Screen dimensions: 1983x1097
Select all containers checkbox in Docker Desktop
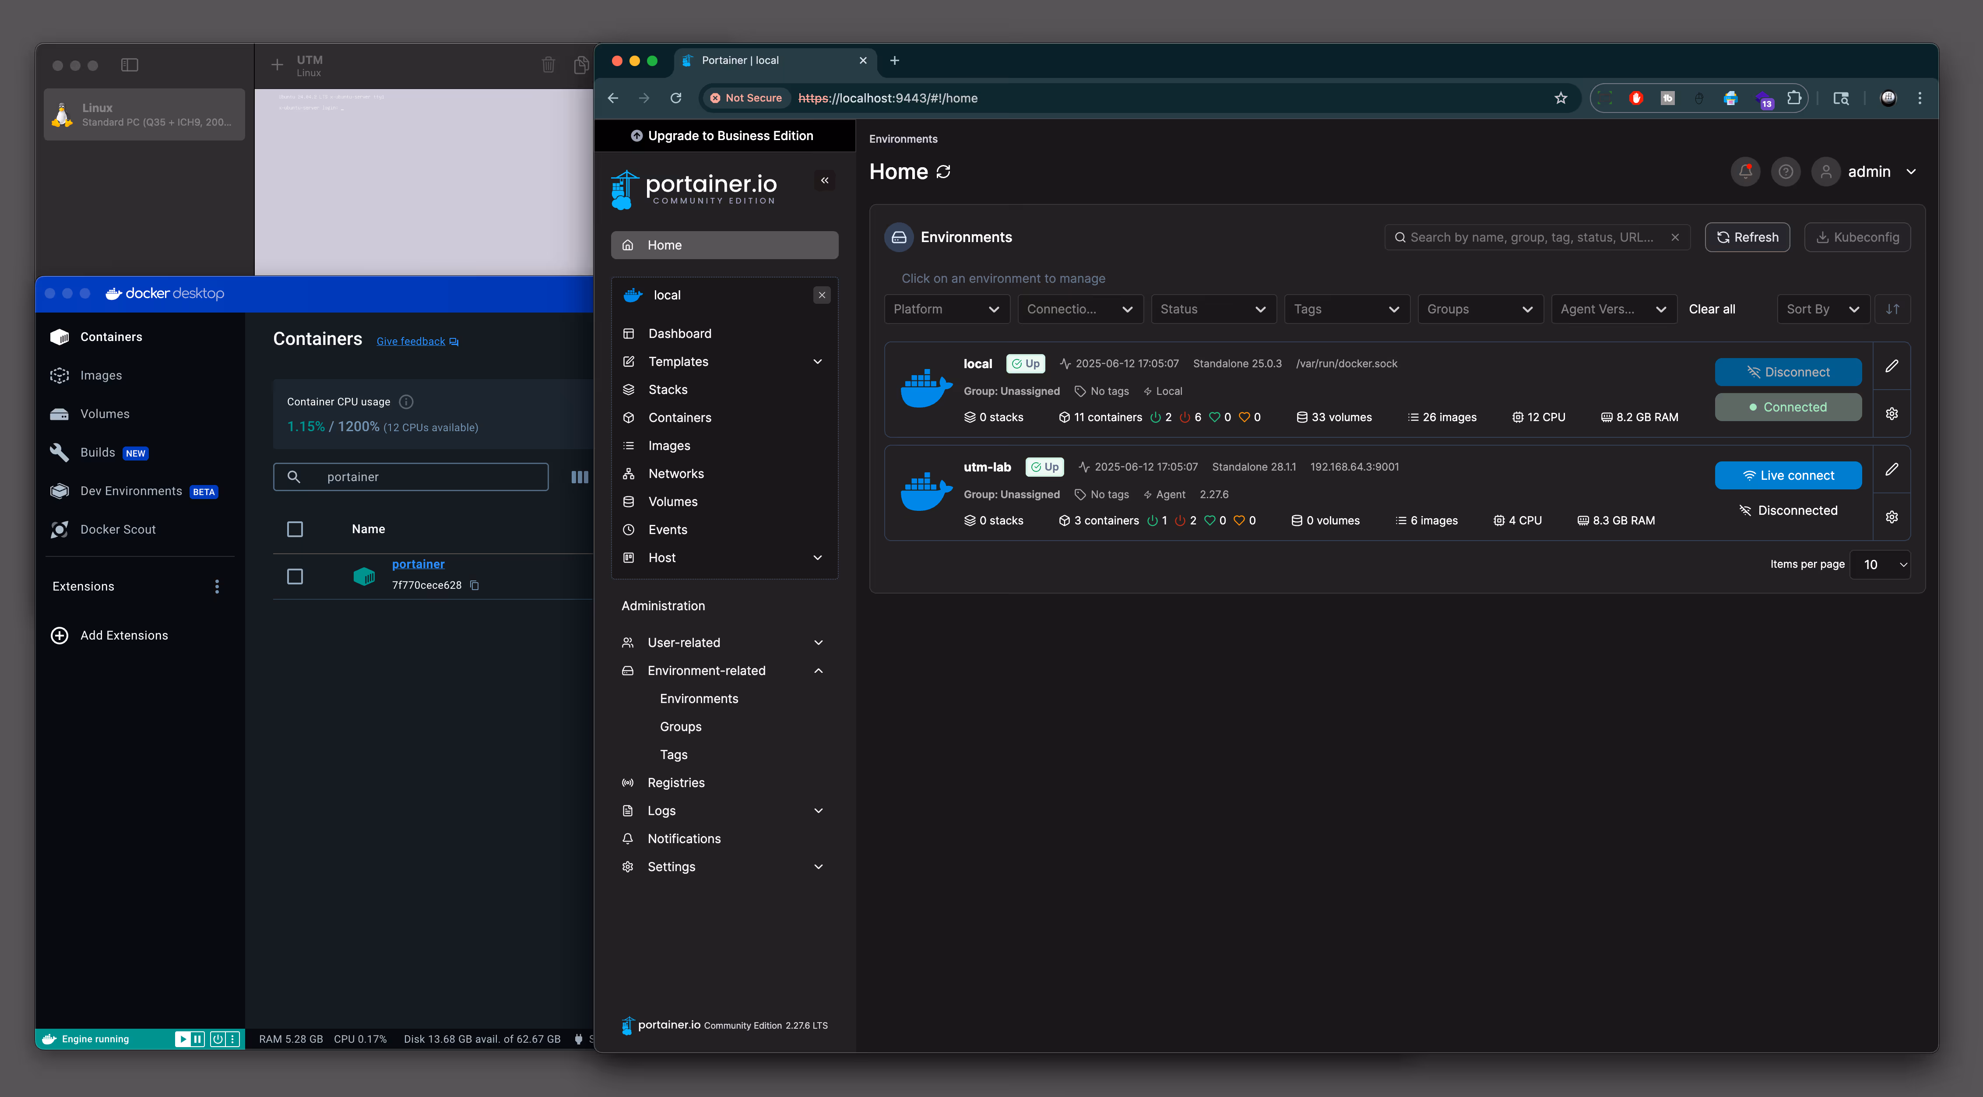295,530
